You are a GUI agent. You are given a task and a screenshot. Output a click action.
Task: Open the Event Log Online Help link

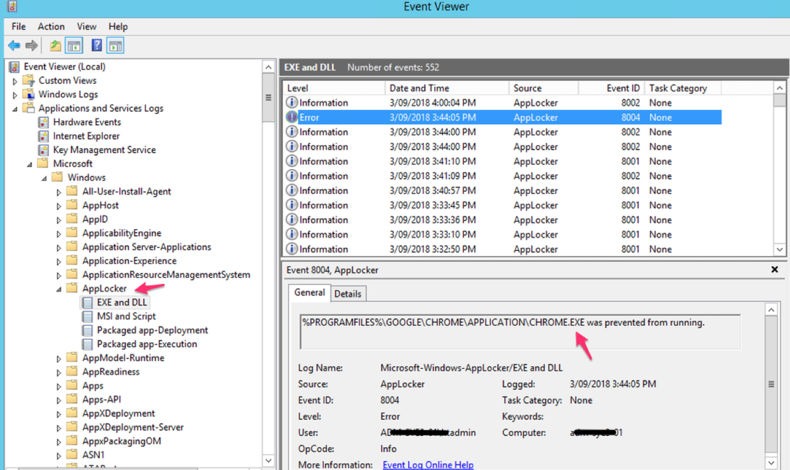pos(428,464)
